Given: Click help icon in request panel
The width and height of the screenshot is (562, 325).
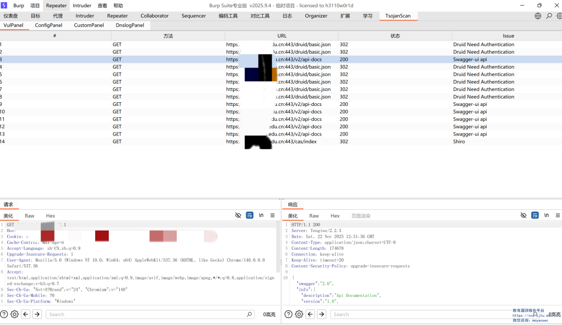Looking at the screenshot, I should pyautogui.click(x=4, y=314).
